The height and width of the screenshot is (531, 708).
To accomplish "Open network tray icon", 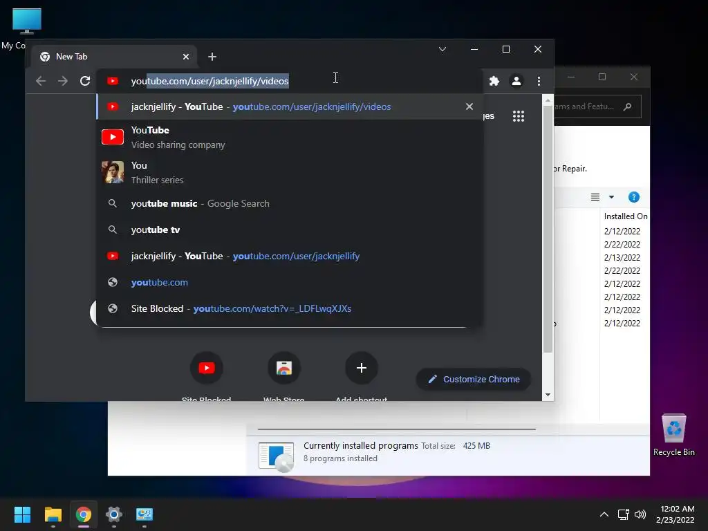I will 624,514.
